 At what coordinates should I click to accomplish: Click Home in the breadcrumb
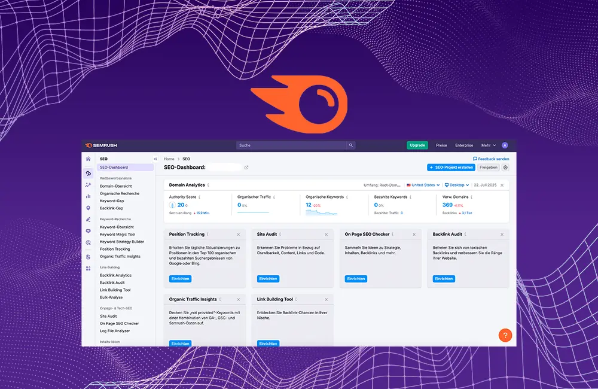click(169, 159)
